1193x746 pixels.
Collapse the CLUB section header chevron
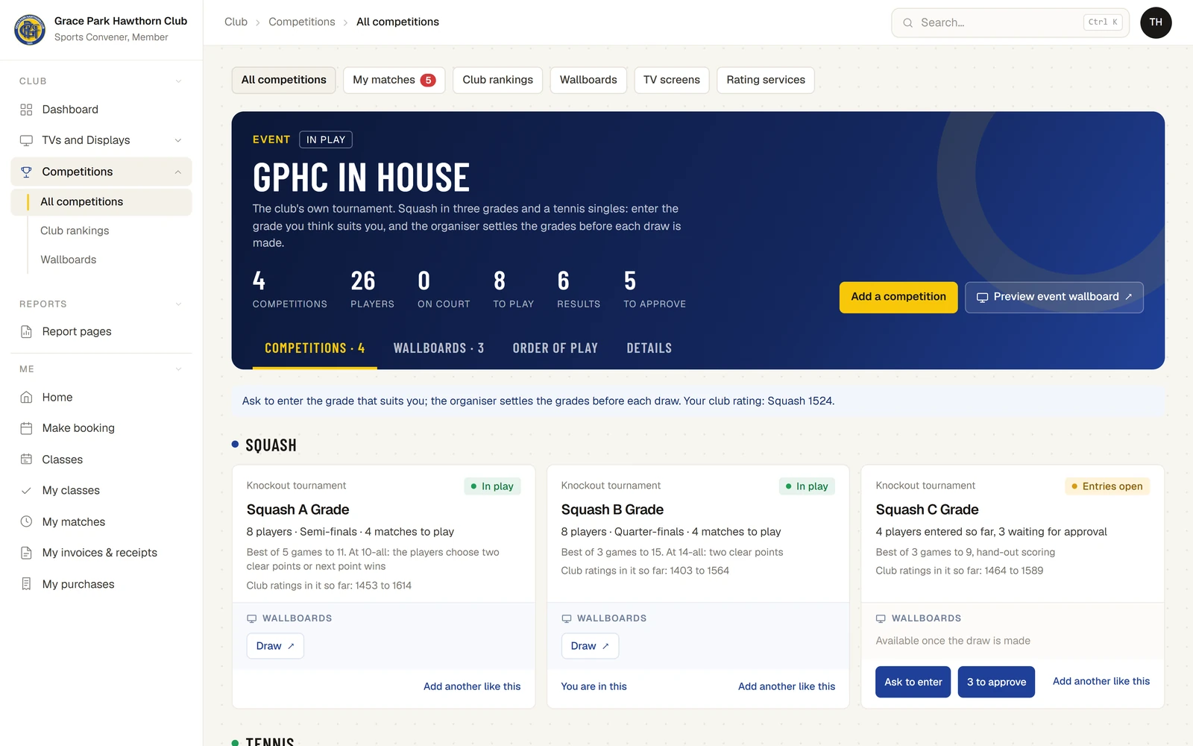[178, 81]
